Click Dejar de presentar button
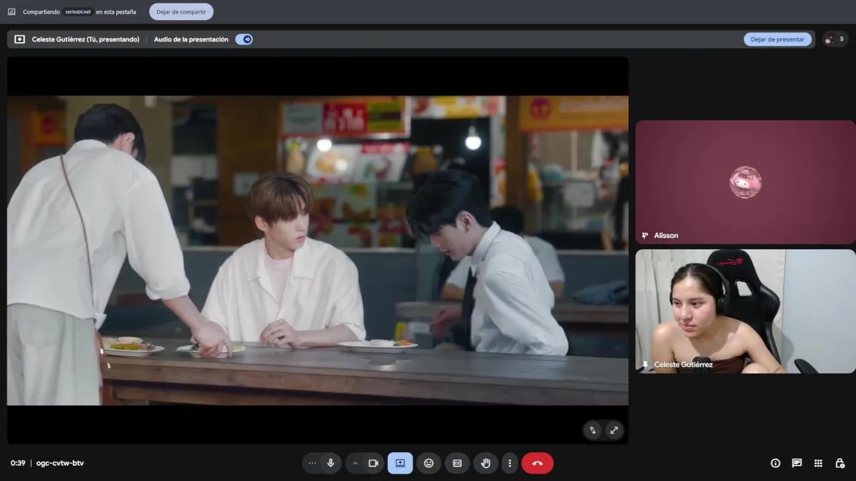This screenshot has width=856, height=481. click(x=777, y=39)
